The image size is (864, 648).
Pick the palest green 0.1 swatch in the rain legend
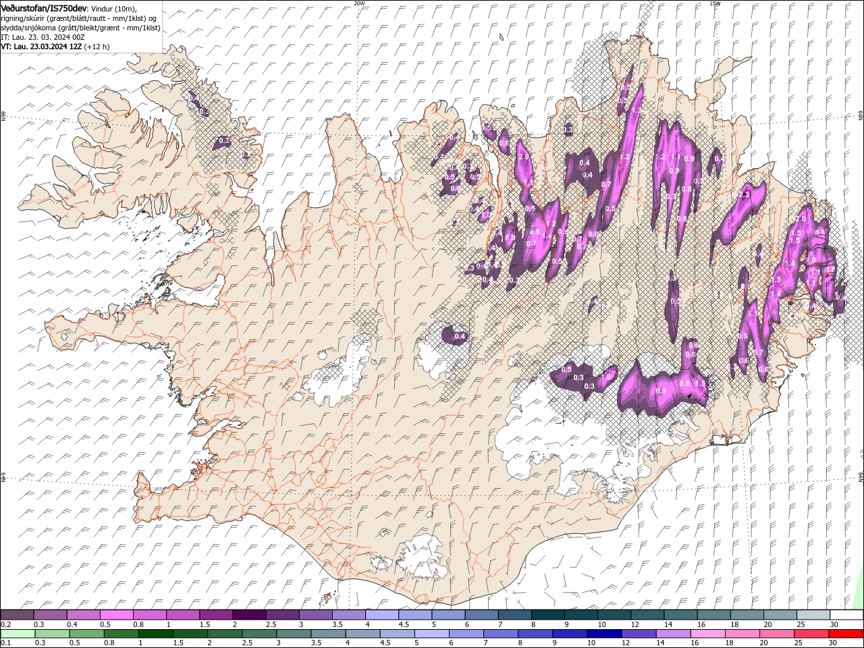(x=18, y=634)
